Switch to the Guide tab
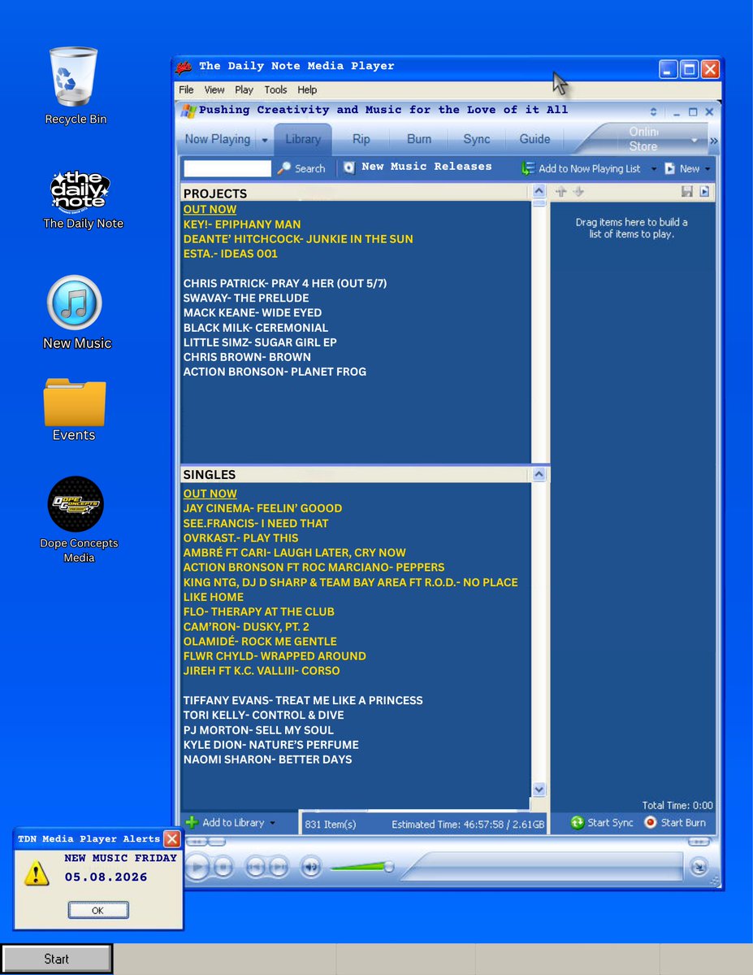The width and height of the screenshot is (753, 975). 535,139
